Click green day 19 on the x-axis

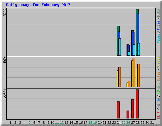click(95, 123)
